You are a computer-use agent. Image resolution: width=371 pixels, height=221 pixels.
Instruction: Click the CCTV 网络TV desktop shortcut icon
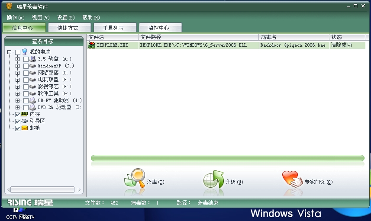tap(19, 210)
